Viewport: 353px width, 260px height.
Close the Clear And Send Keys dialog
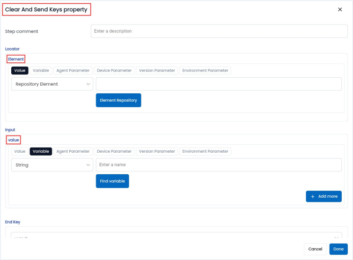[340, 9]
